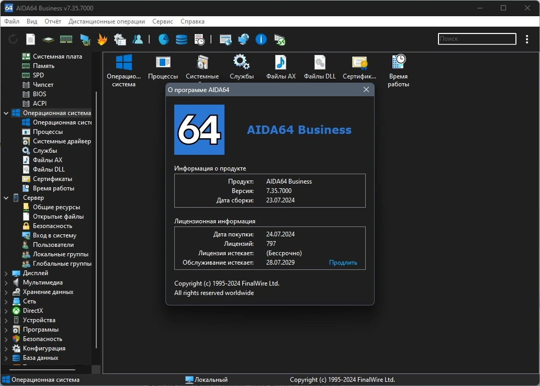This screenshot has height=386, width=540.
Task: Select BIOS in the tree
Action: pos(33,94)
